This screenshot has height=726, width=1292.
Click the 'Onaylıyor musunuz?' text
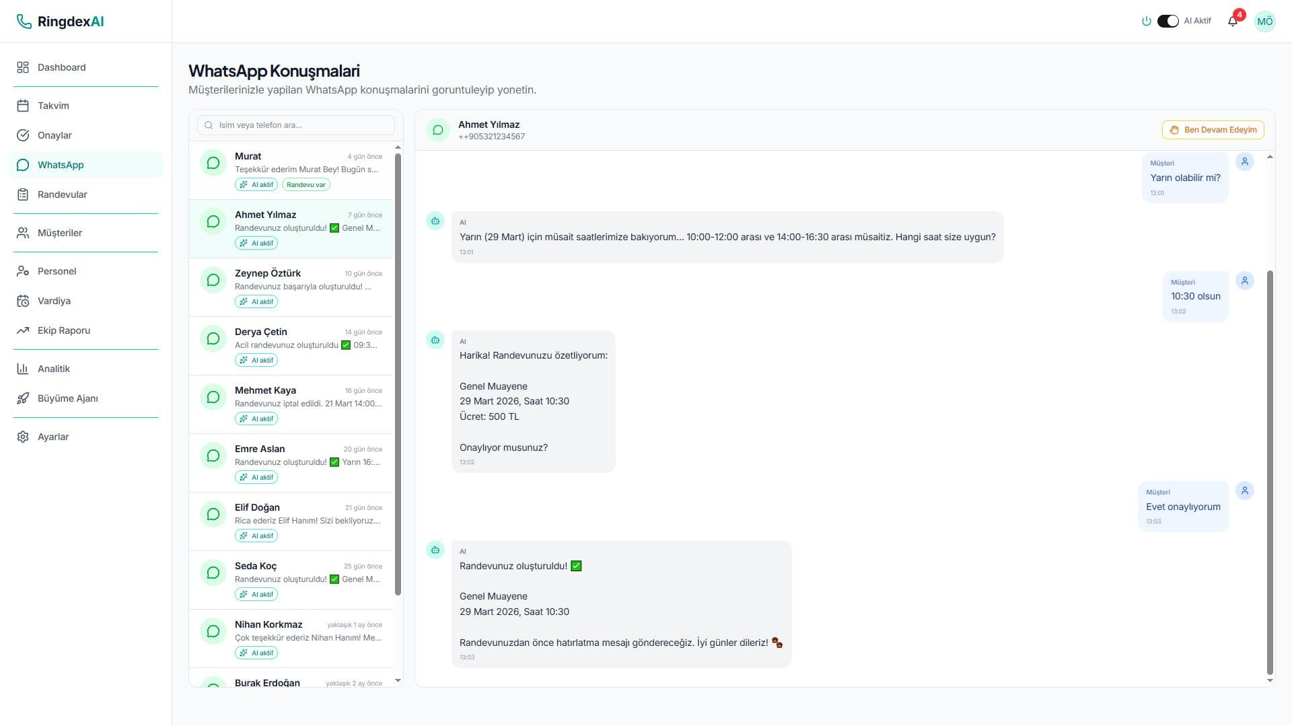coord(503,447)
